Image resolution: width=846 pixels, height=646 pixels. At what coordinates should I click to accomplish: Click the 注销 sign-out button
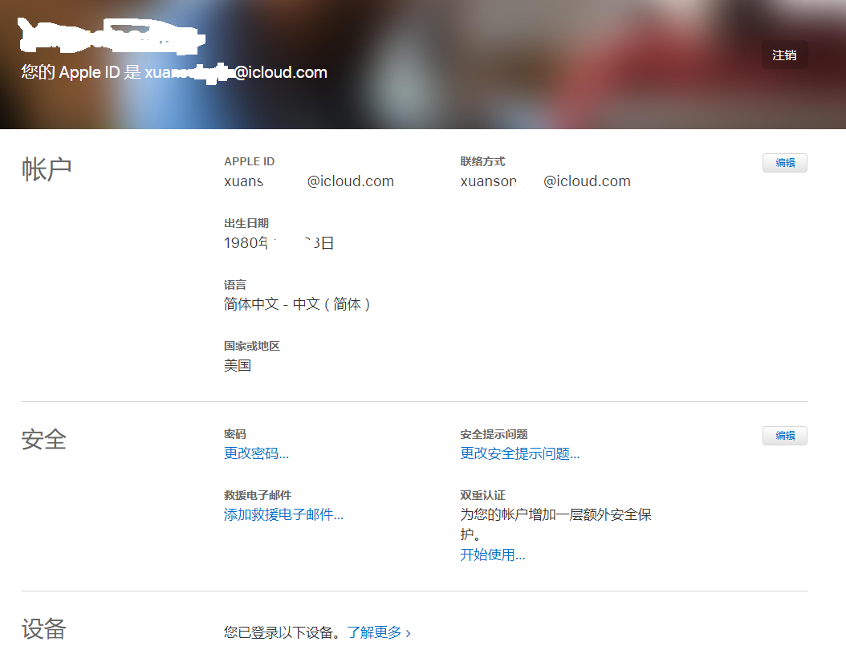[x=784, y=55]
